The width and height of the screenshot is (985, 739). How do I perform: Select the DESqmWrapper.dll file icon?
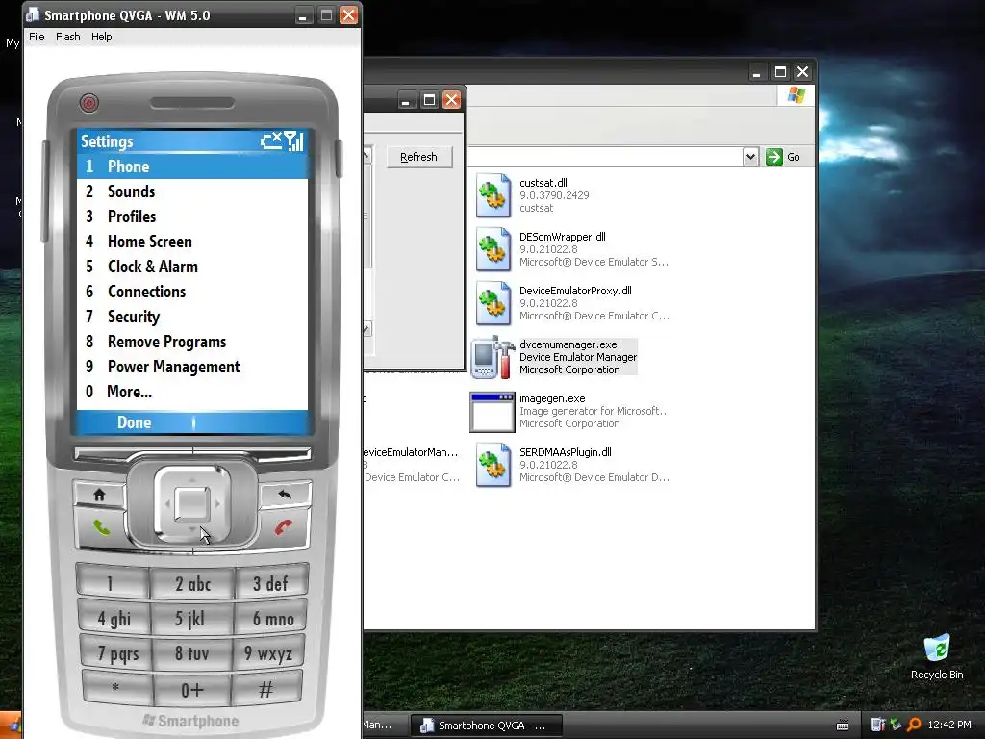coord(493,249)
